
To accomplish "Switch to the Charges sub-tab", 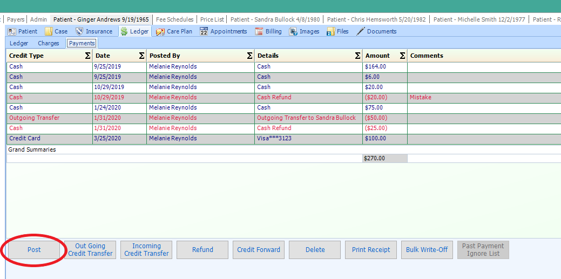I will click(x=48, y=43).
